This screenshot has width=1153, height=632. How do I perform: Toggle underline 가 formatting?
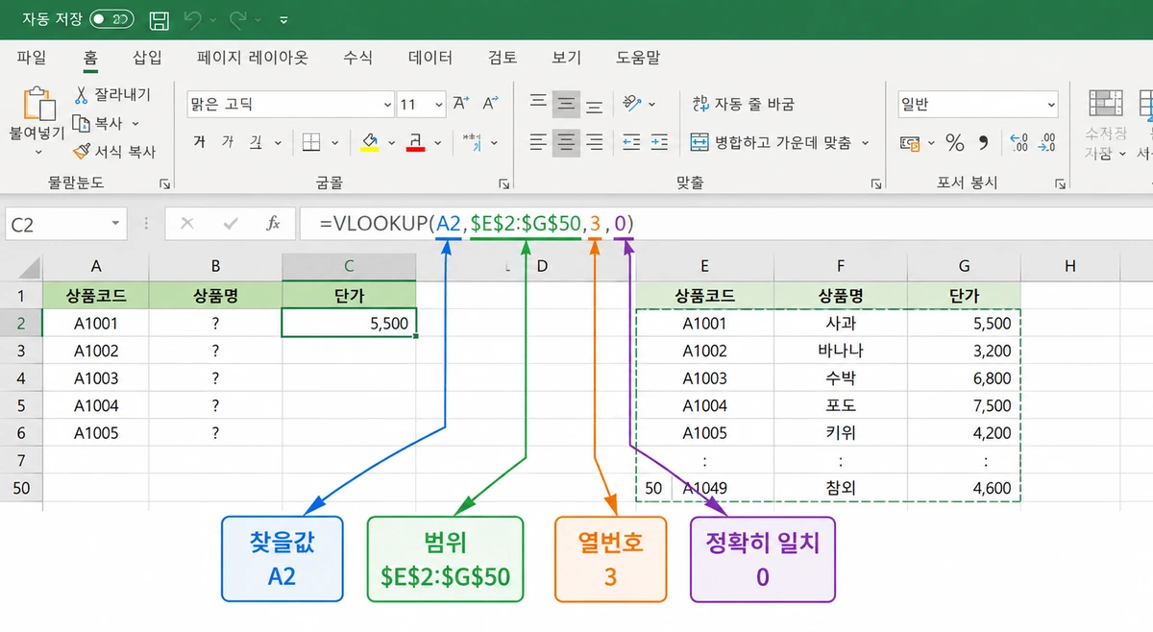(256, 142)
